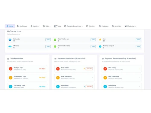Click Upcoming rupee icon in Scheduled reminders

tap(58, 86)
